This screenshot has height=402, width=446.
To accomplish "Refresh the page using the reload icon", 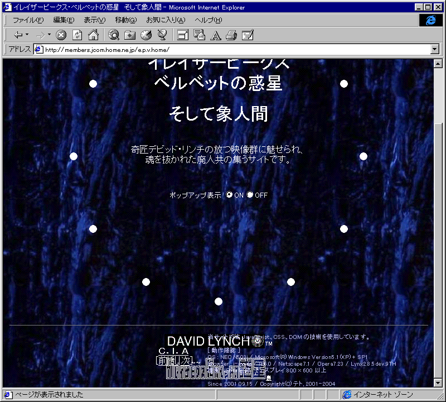I will pyautogui.click(x=77, y=35).
